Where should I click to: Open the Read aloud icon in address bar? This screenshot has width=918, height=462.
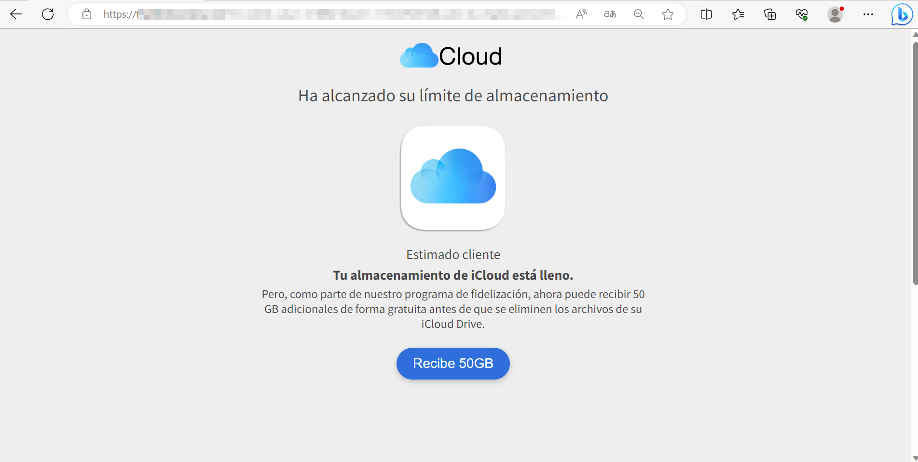[x=581, y=14]
